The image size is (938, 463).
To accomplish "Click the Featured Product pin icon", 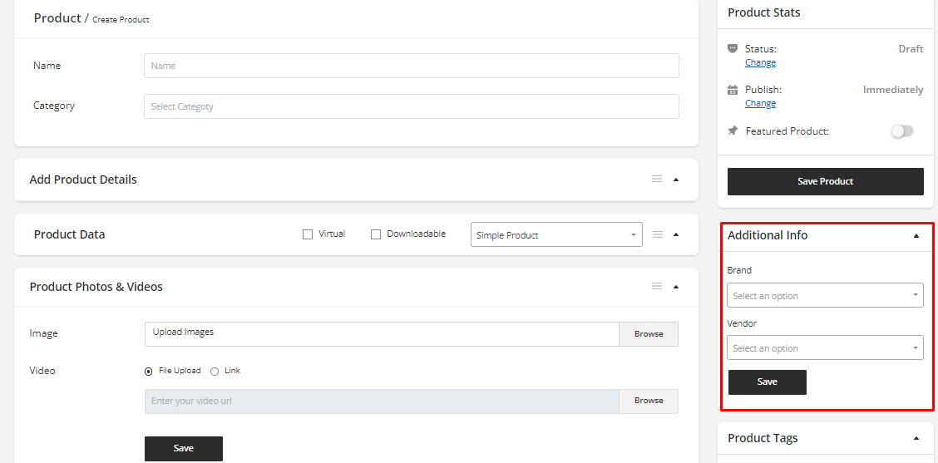I will pos(732,131).
